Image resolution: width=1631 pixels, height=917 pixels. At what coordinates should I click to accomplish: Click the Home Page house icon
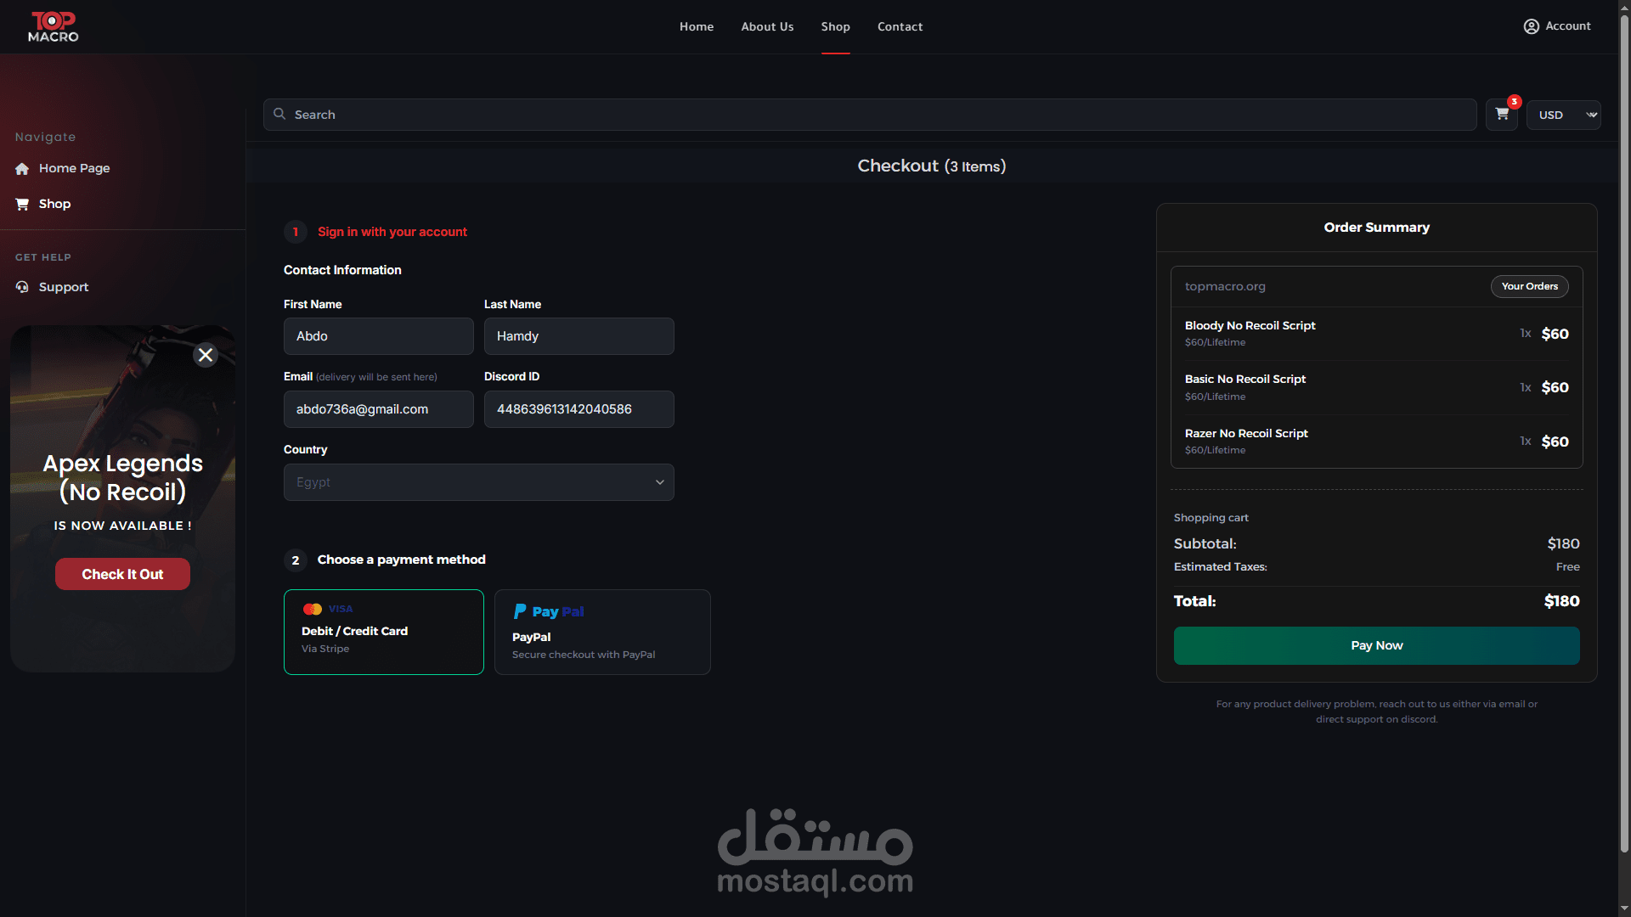tap(22, 169)
